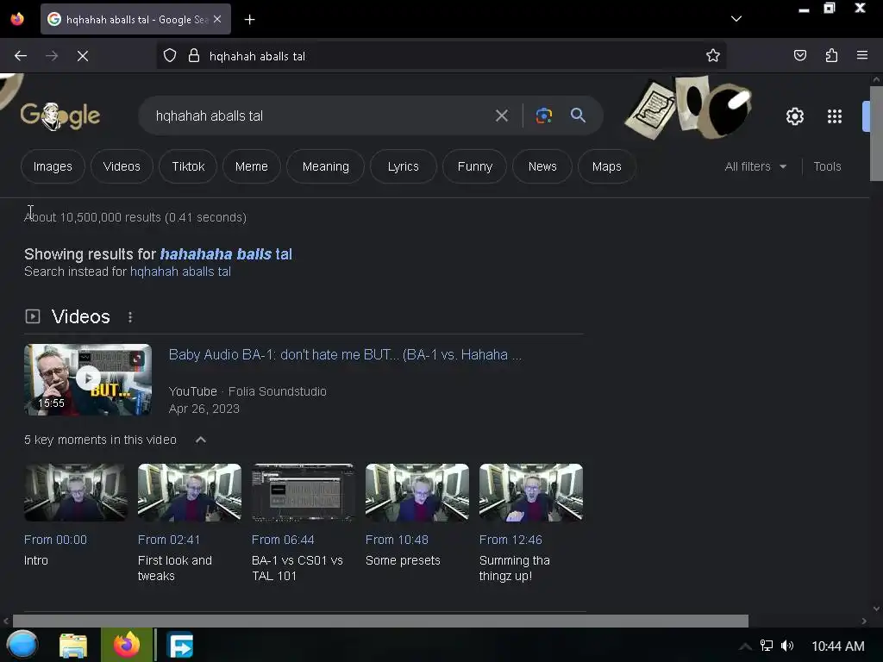This screenshot has height=662, width=883.
Task: Open the Some presets key moment thumbnail
Action: (416, 492)
